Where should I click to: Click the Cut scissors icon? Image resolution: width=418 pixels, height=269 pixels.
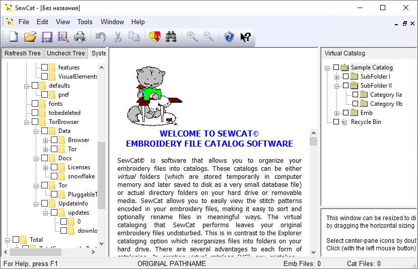click(x=117, y=37)
